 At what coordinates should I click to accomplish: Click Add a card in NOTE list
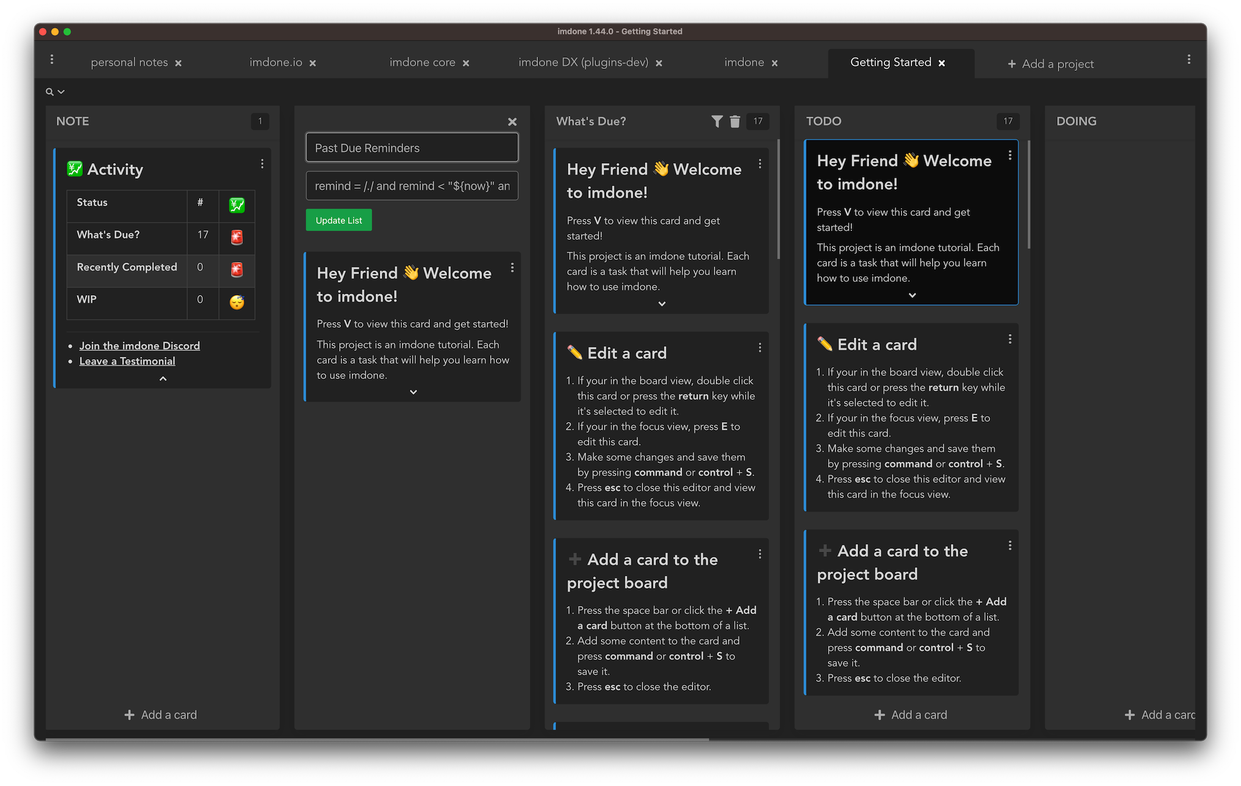161,715
